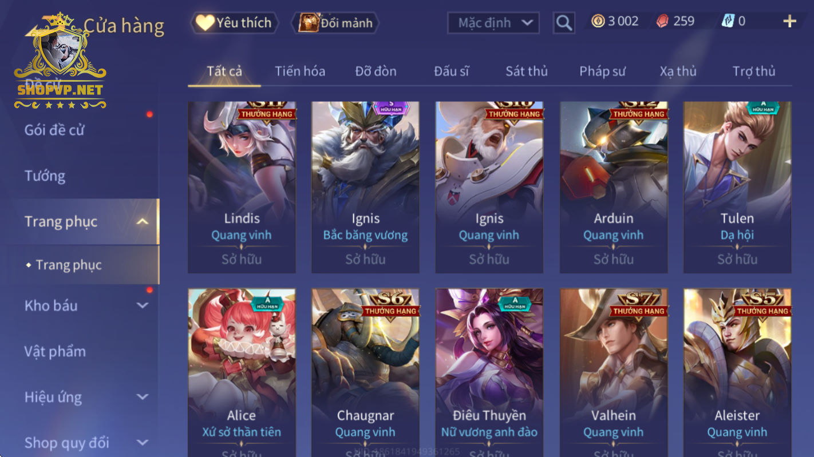814x457 pixels.
Task: Expand the Shop quy đổi section
Action: tap(143, 443)
